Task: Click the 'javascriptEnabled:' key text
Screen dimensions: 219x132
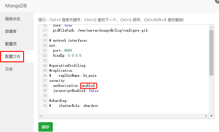Action: [x=70, y=91]
